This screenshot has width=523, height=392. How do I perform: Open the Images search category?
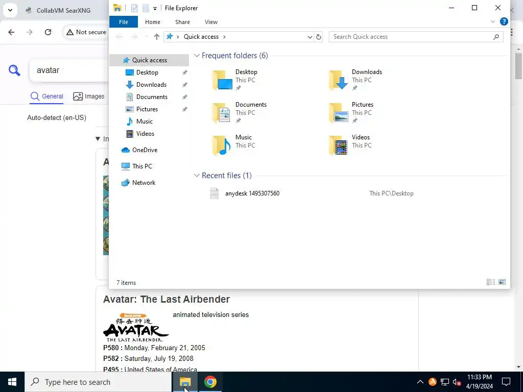[x=89, y=96]
